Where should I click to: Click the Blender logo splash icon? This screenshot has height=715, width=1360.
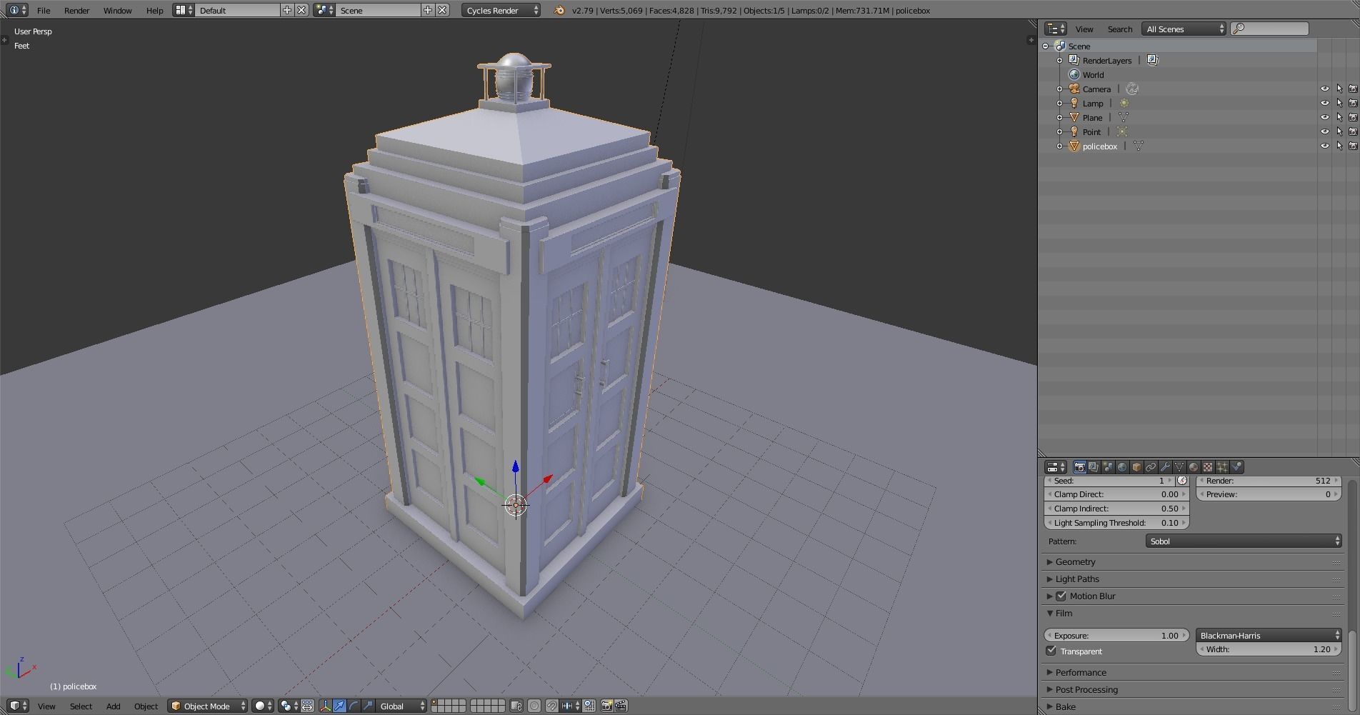point(559,10)
